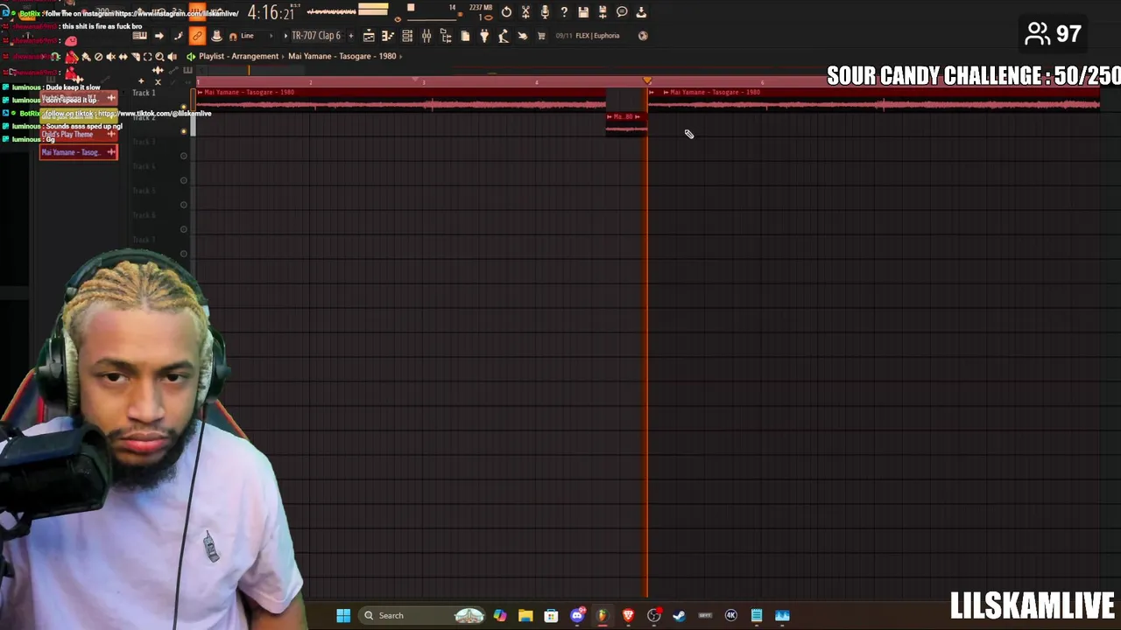Click the X icon above Track 1
This screenshot has width=1121, height=630.
point(158,81)
